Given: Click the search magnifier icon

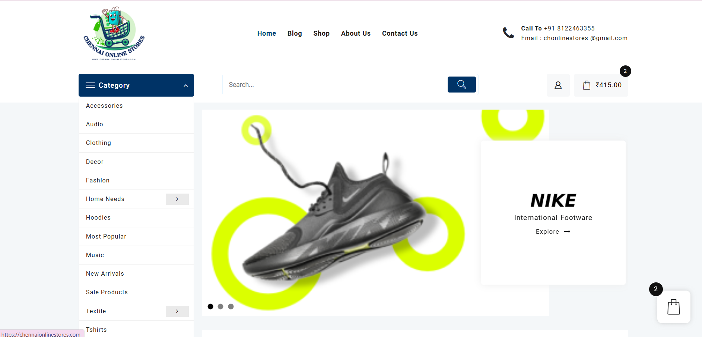Looking at the screenshot, I should pos(461,84).
